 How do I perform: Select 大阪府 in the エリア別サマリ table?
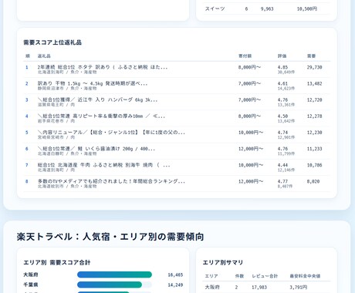click(212, 287)
